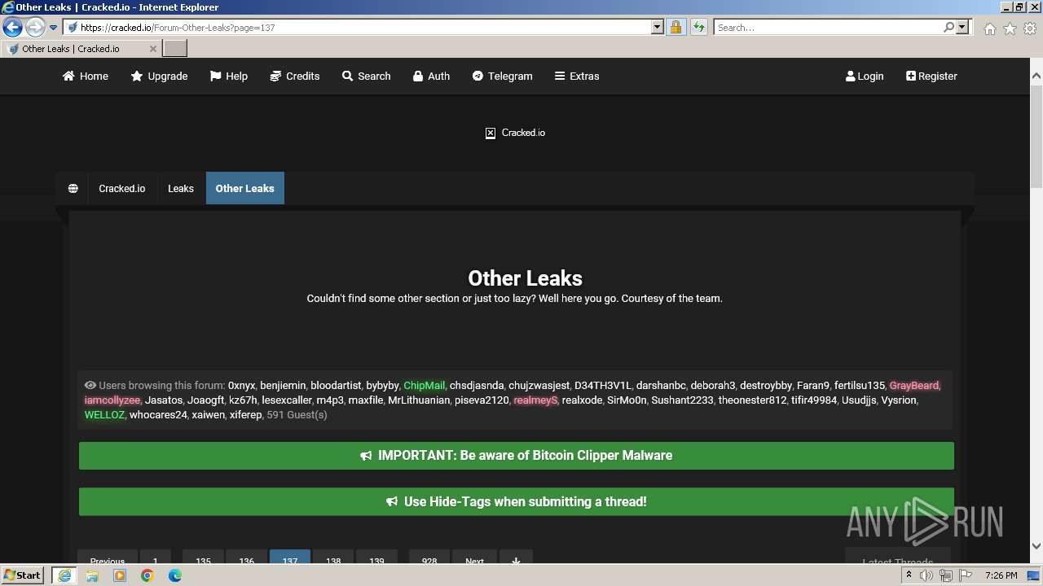Click the Login link
This screenshot has width=1043, height=586.
pyautogui.click(x=865, y=76)
